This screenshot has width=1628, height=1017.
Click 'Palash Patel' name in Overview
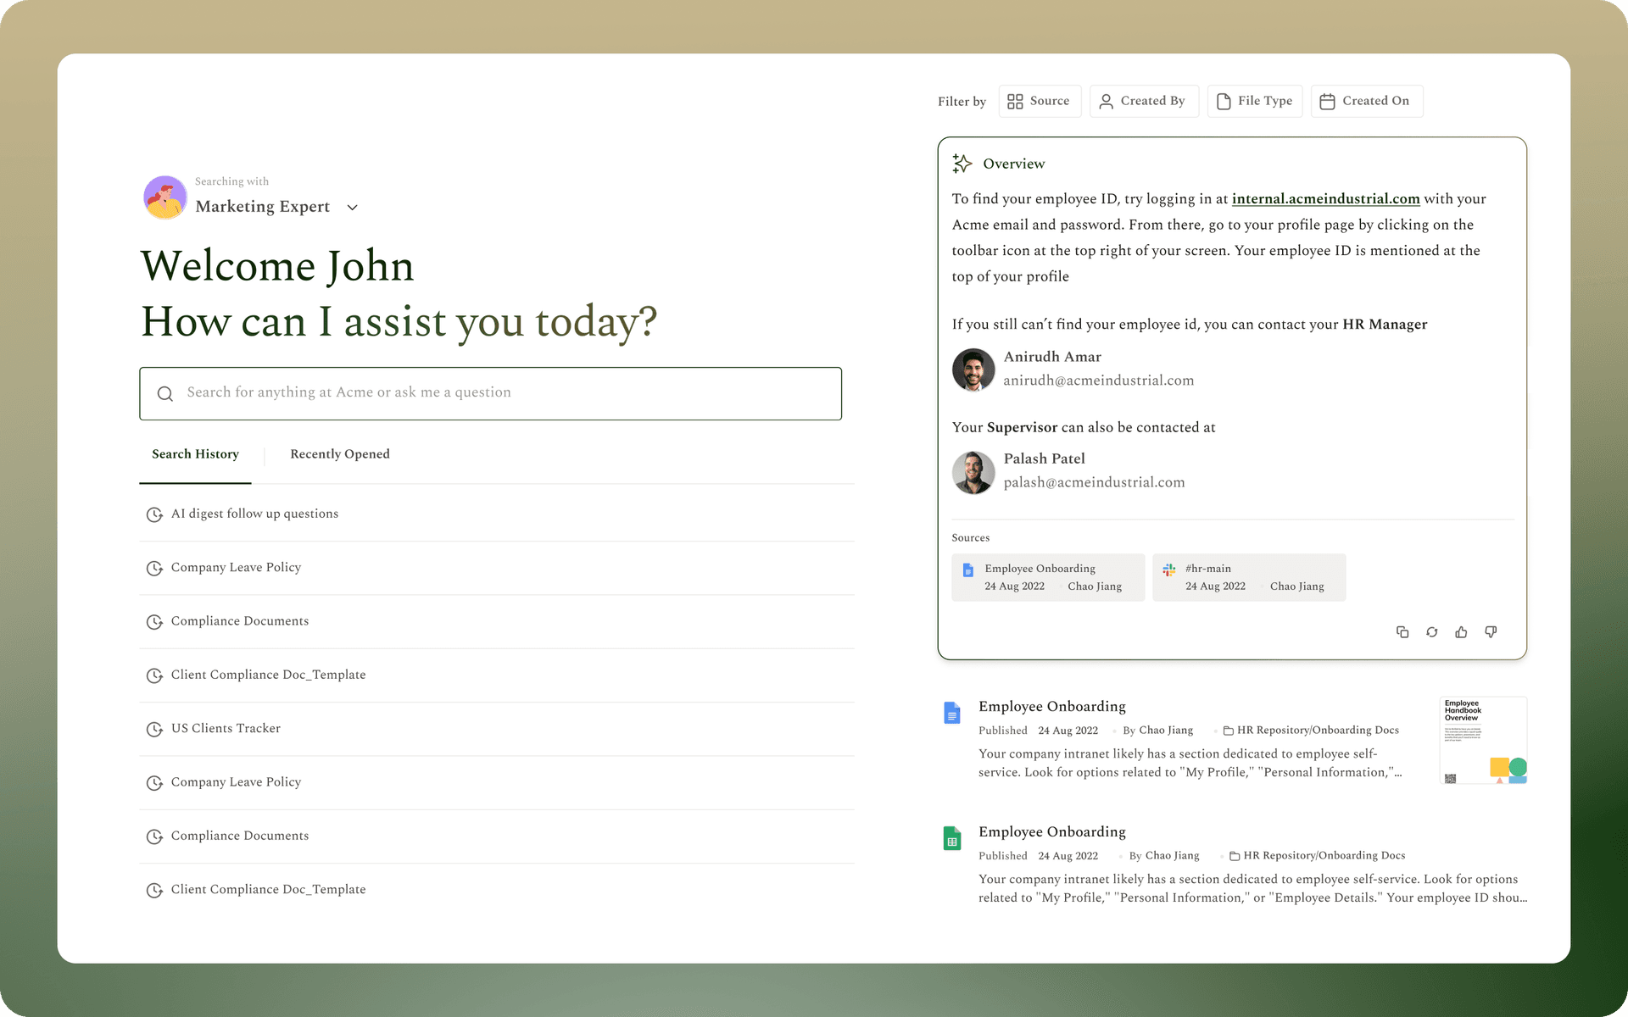(x=1044, y=458)
